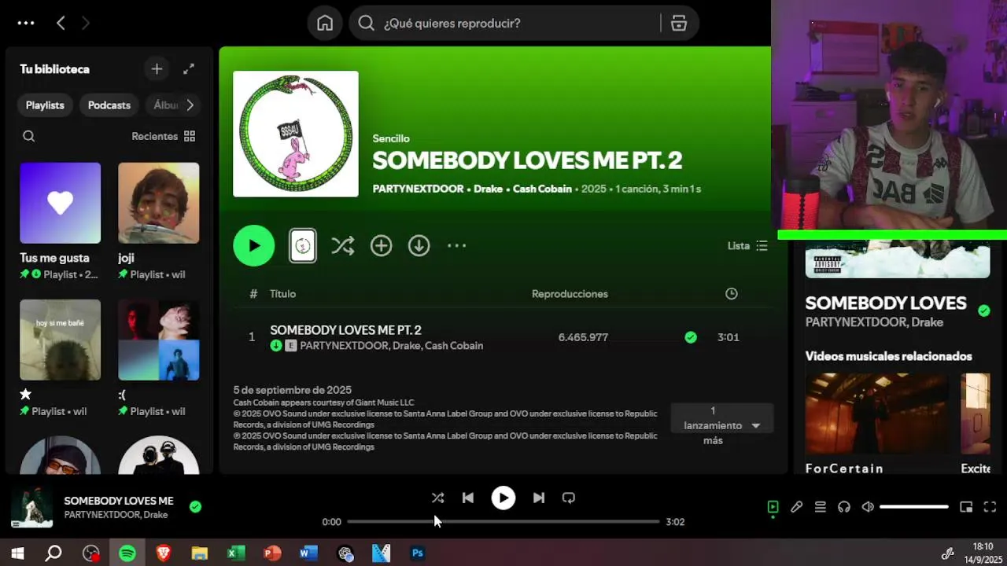1007x566 pixels.
Task: Change the view with the Lista dropdown
Action: click(x=747, y=246)
